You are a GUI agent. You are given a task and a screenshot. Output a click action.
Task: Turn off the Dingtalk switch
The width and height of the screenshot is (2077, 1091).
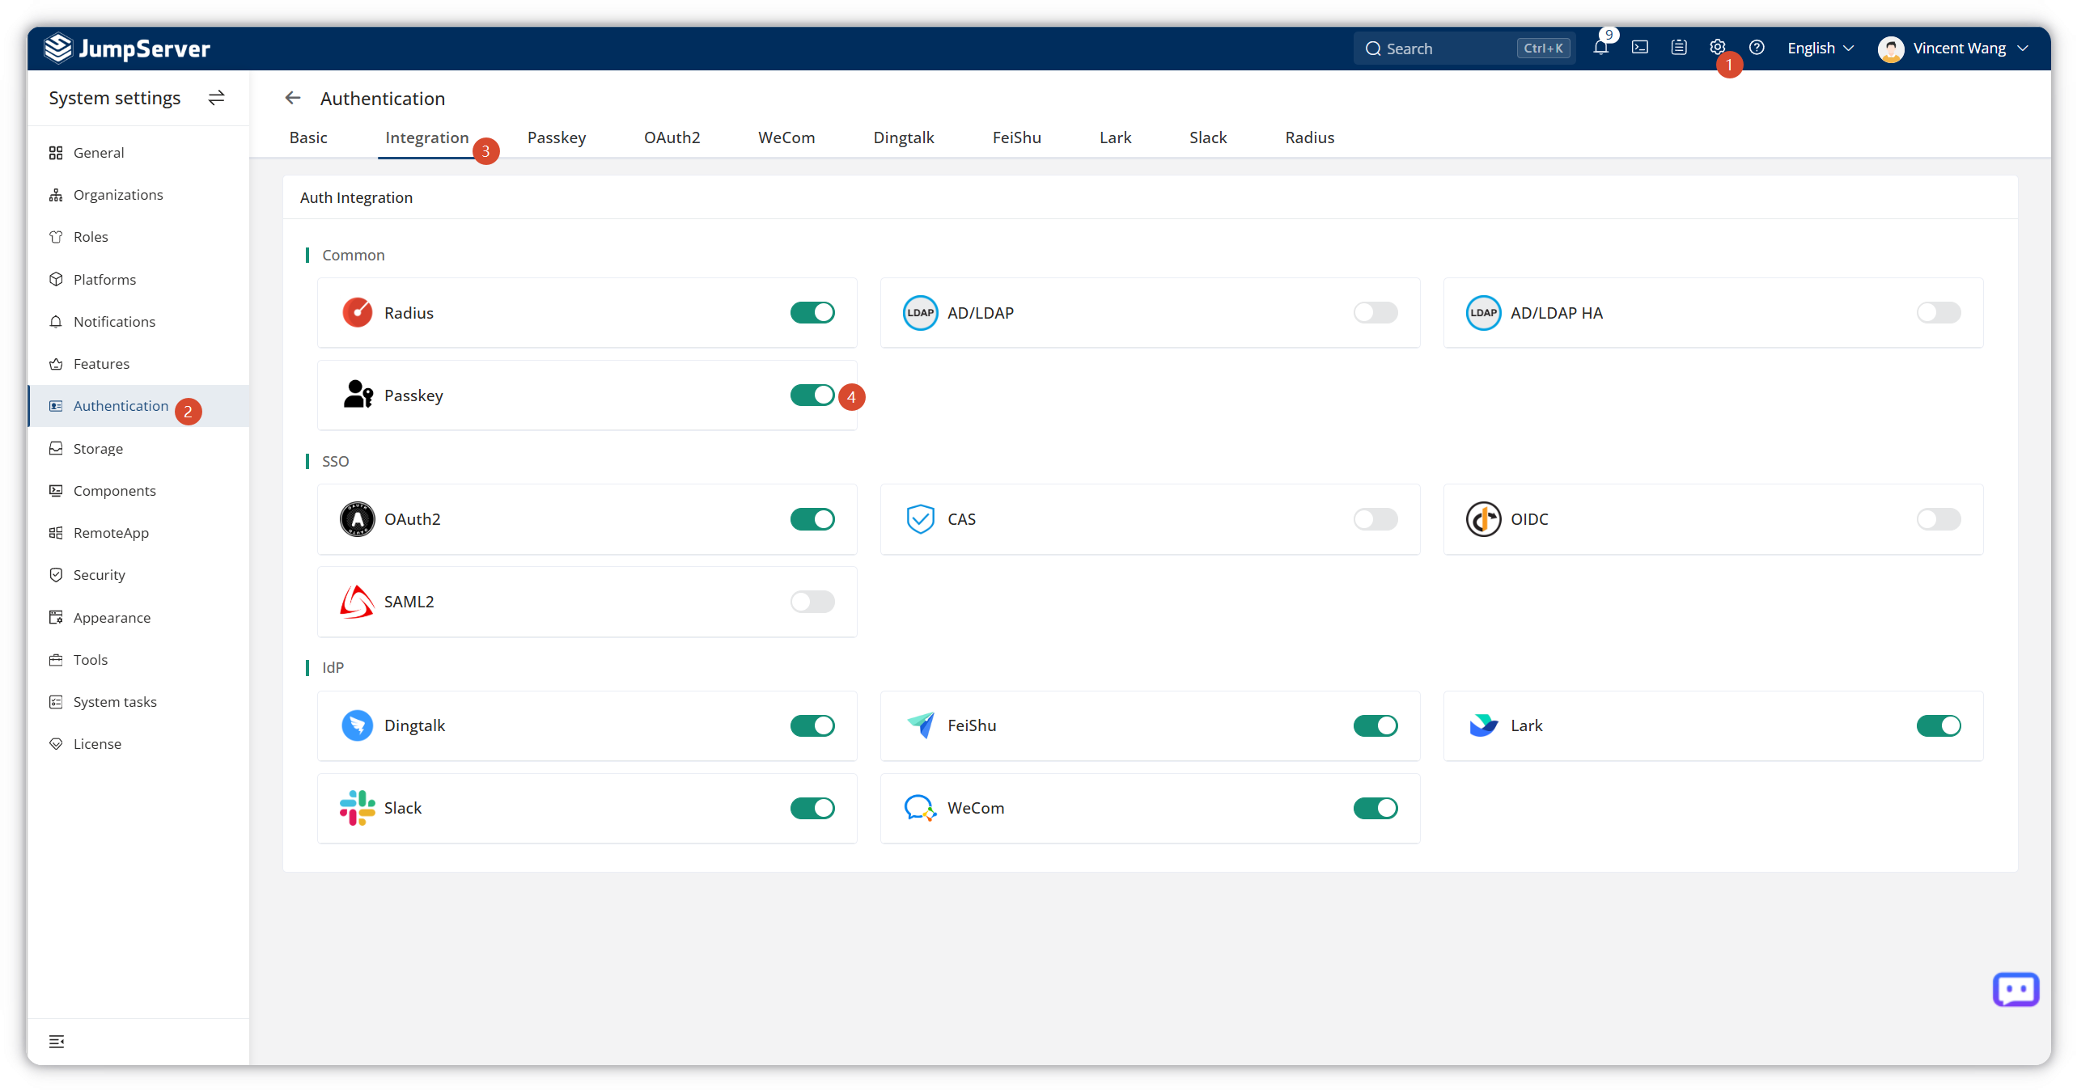[812, 725]
